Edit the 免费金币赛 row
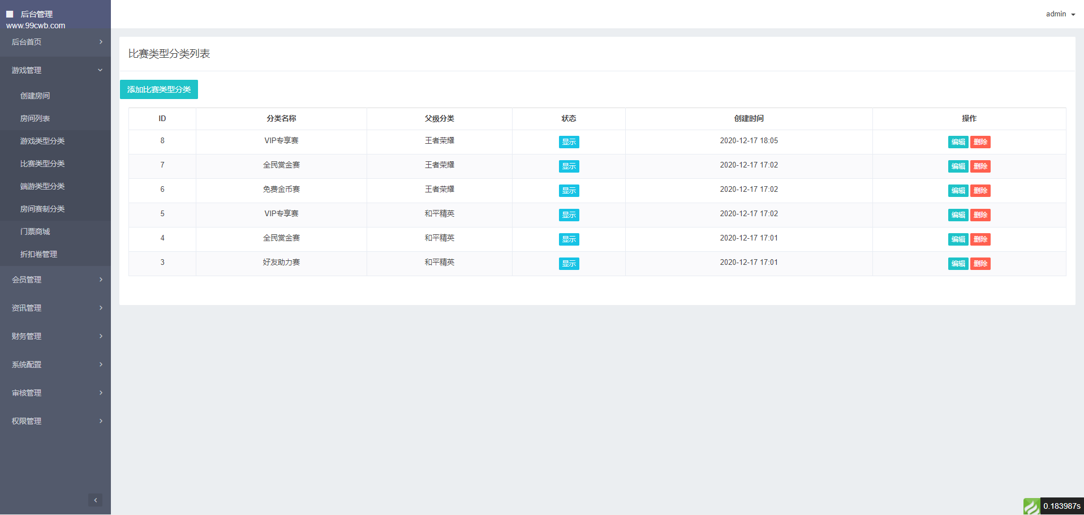Image resolution: width=1084 pixels, height=515 pixels. [958, 191]
